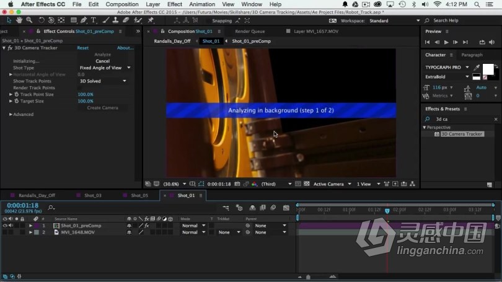Open Spotlight search in menu bar
This screenshot has width=502, height=282.
[x=477, y=4]
